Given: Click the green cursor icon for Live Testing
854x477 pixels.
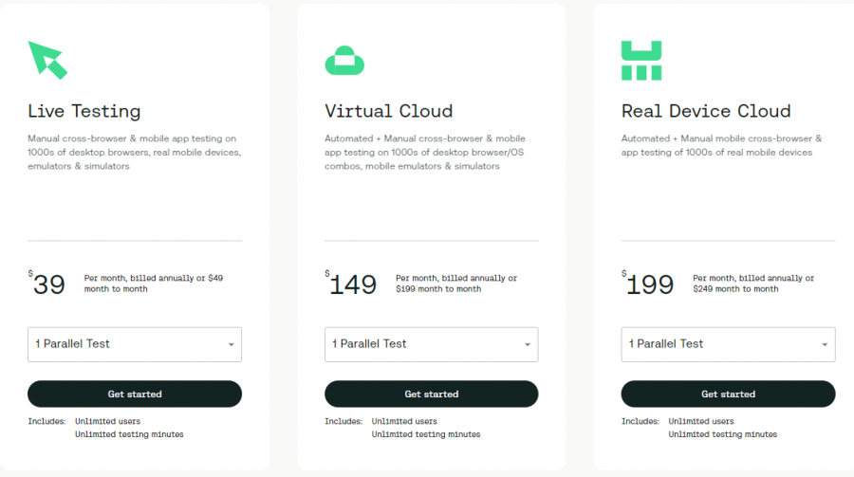Looking at the screenshot, I should point(47,59).
